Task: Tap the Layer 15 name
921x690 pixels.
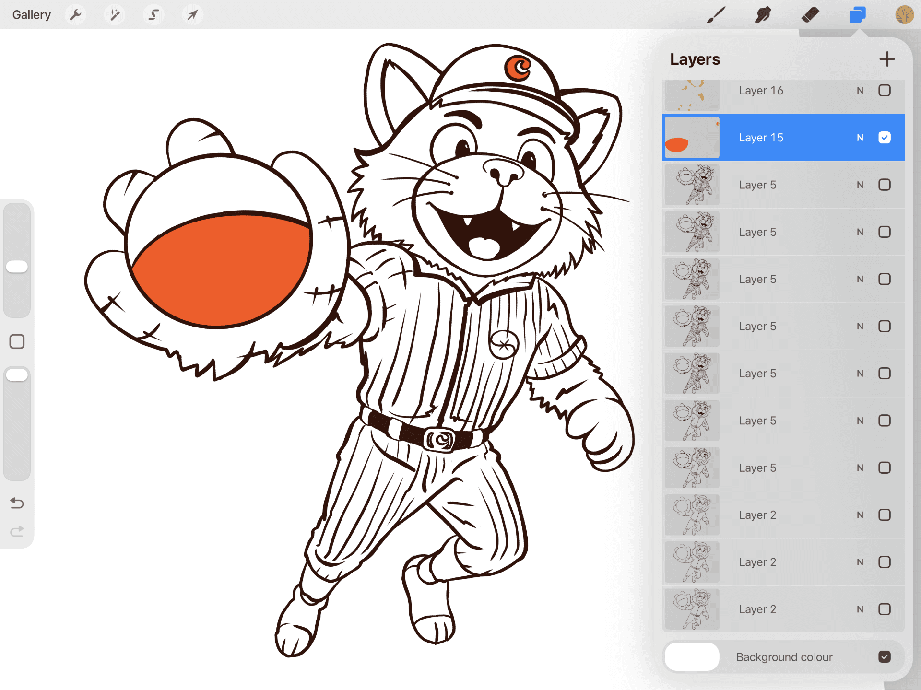Action: [761, 138]
